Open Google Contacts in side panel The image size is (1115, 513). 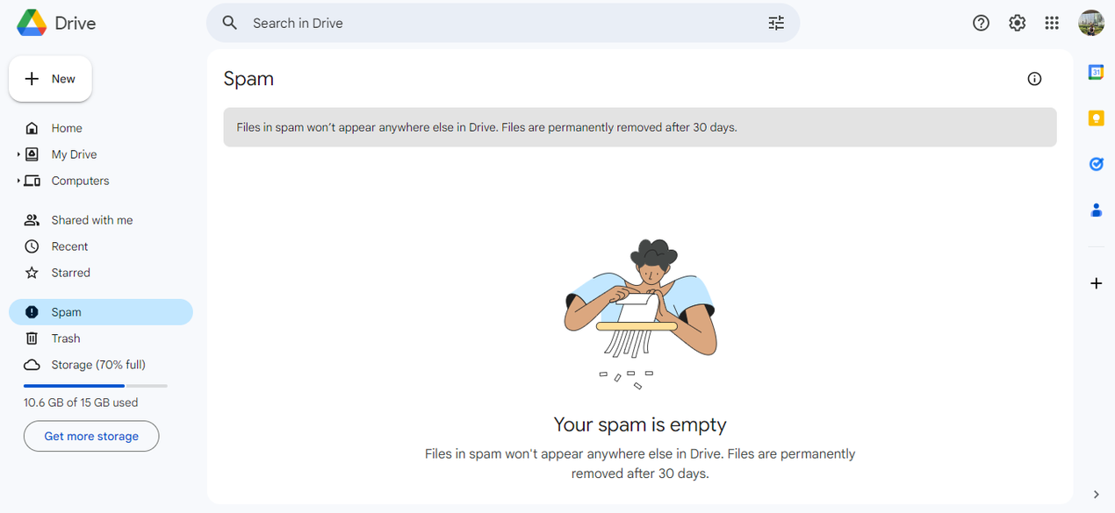1096,210
